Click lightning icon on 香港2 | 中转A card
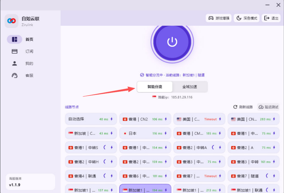The width and height of the screenshot is (284, 193). [x=220, y=147]
